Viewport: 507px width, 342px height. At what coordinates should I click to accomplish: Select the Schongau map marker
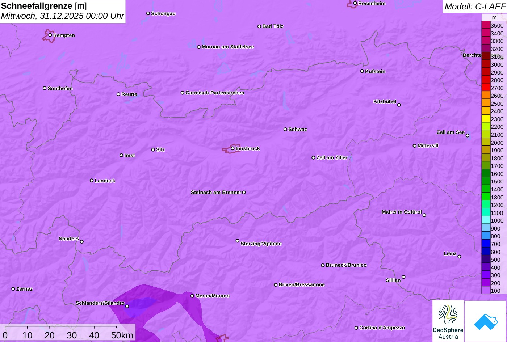148,13
